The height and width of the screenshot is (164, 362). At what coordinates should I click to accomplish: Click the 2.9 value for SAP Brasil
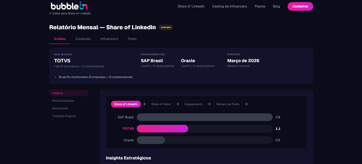(x=278, y=117)
